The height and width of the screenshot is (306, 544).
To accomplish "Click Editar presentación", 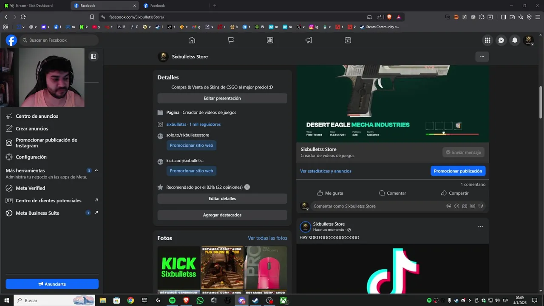I will click(x=222, y=98).
